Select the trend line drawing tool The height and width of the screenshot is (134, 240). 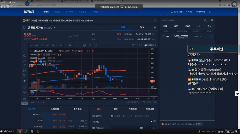pos(25,51)
